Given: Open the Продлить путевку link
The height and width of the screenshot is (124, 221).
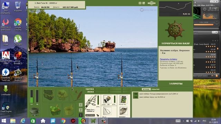Looking at the screenshot, I should (169, 59).
